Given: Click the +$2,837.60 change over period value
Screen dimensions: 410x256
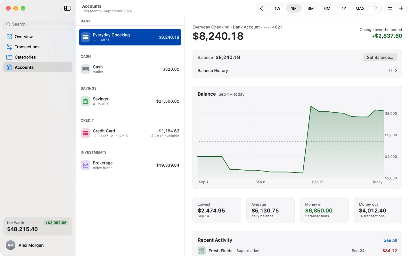Looking at the screenshot, I should click(x=387, y=36).
